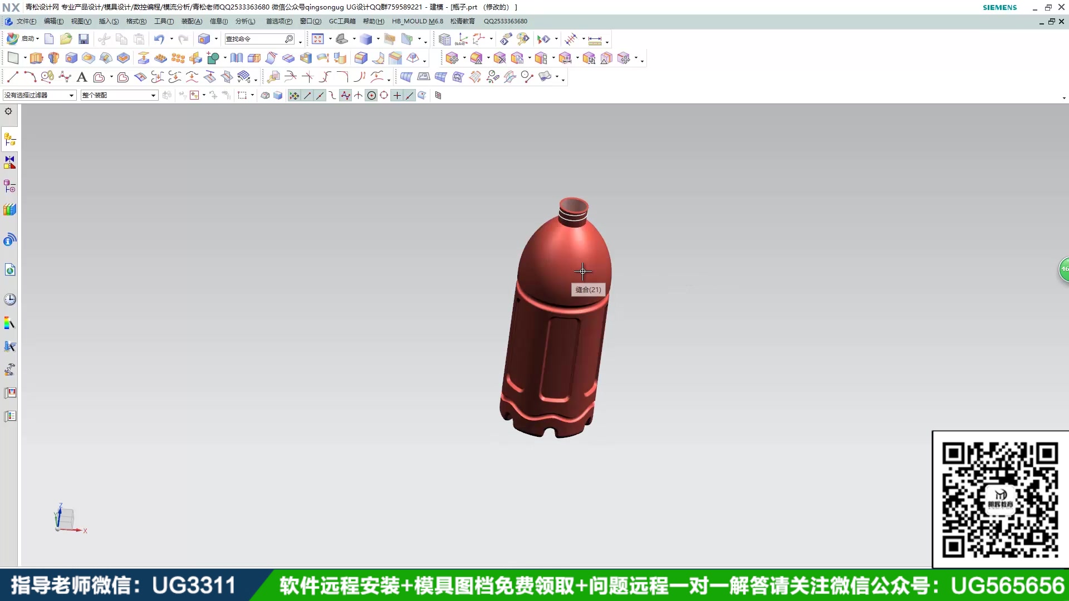Image resolution: width=1069 pixels, height=601 pixels.
Task: Click the Fit view icon
Action: click(x=317, y=39)
